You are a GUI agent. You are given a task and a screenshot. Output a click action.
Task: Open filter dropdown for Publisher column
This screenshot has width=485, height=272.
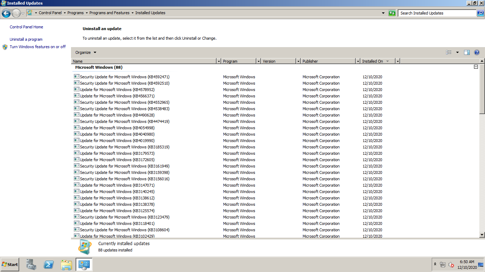click(358, 61)
